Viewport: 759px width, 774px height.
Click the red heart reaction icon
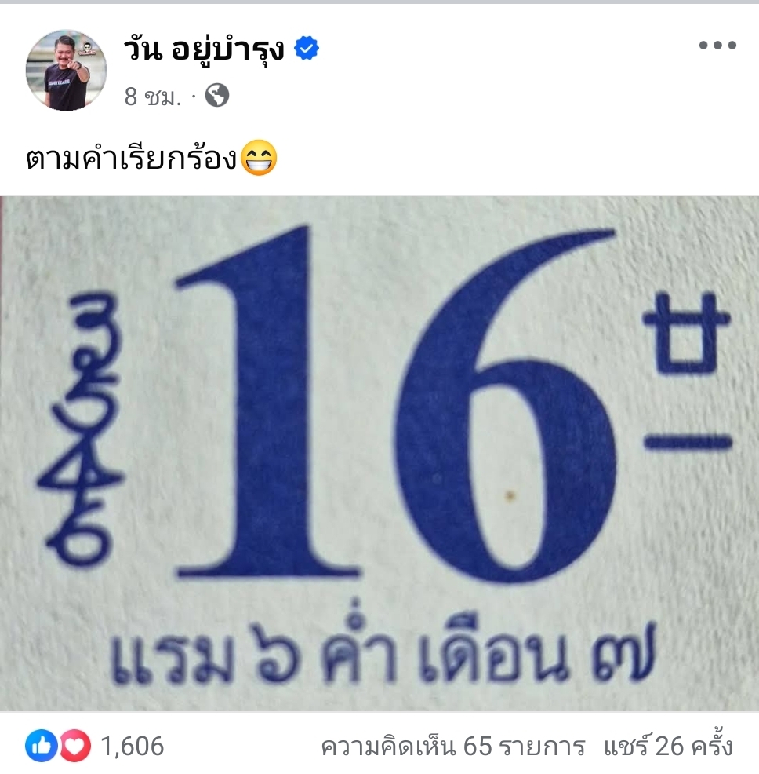75,746
